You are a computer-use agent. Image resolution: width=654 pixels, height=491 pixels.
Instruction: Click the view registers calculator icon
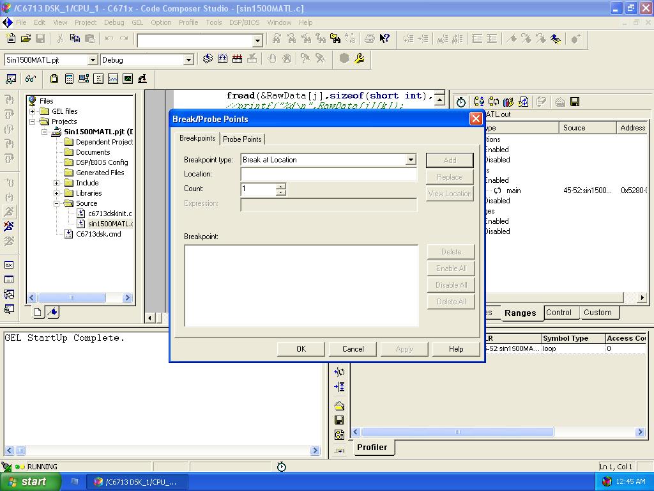pos(69,79)
